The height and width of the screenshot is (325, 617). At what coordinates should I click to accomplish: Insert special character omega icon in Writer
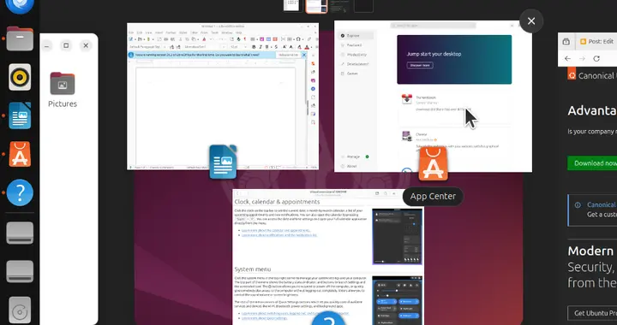pyautogui.click(x=299, y=39)
